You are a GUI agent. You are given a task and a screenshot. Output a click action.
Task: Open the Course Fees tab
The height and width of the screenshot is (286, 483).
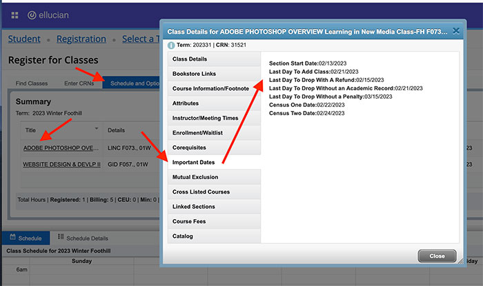coord(214,221)
